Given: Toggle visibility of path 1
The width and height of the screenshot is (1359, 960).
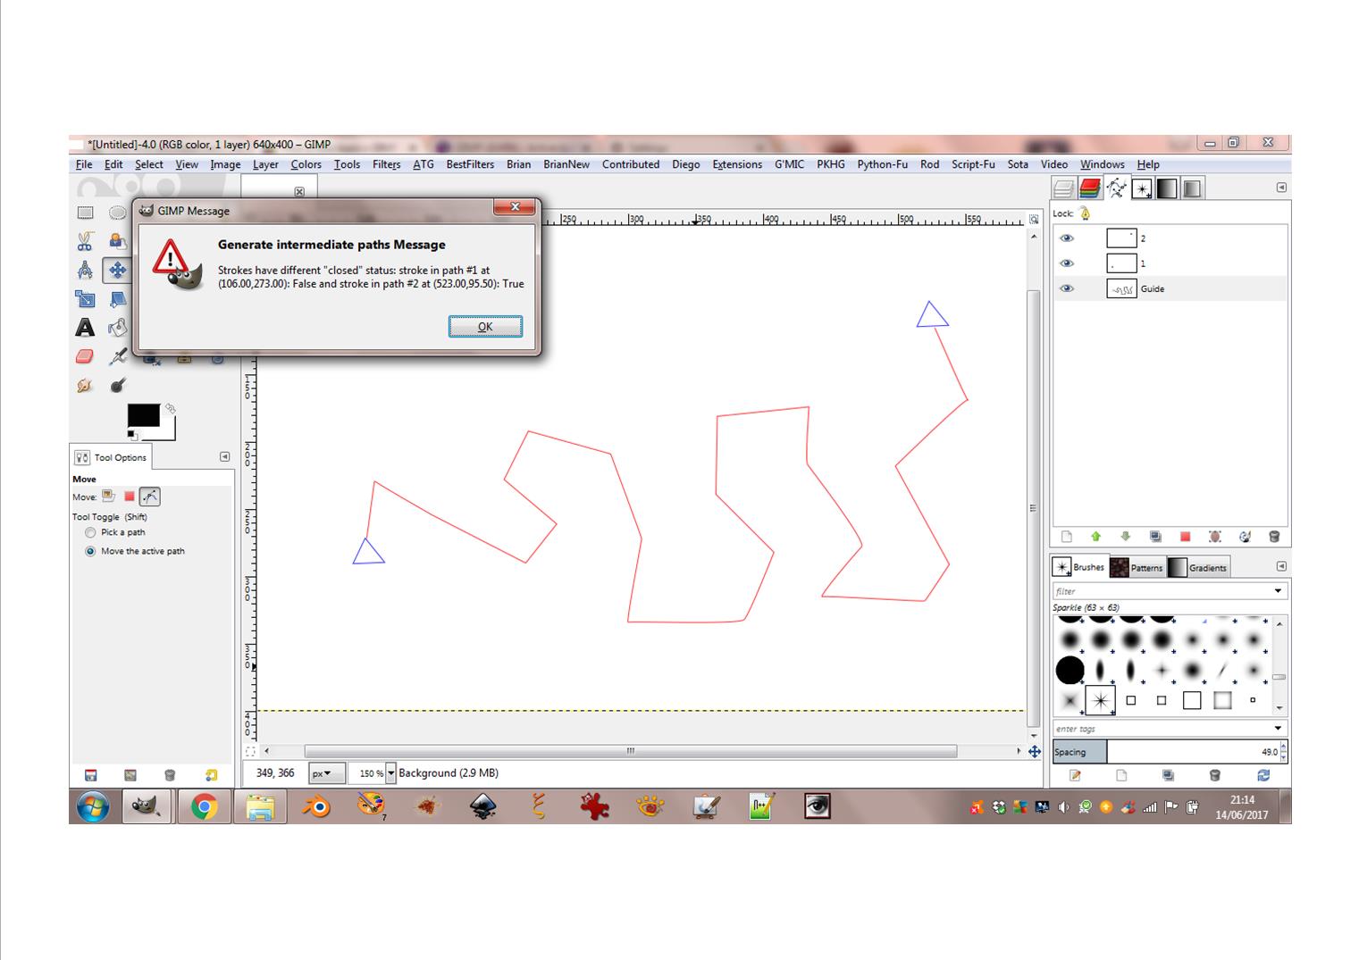Looking at the screenshot, I should pos(1066,263).
